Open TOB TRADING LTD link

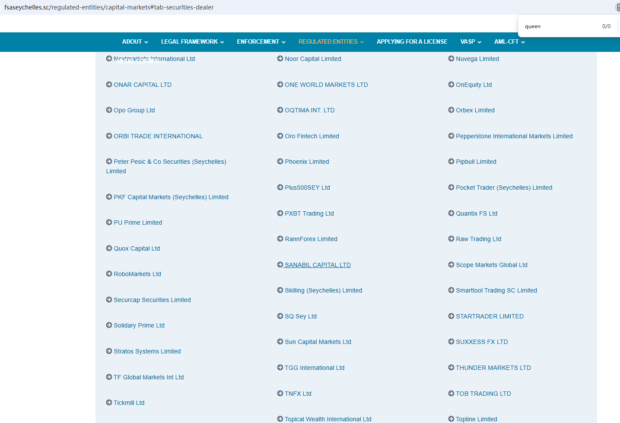point(483,394)
